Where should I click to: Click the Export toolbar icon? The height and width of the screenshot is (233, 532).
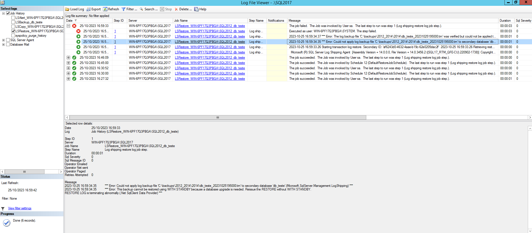tap(88, 9)
